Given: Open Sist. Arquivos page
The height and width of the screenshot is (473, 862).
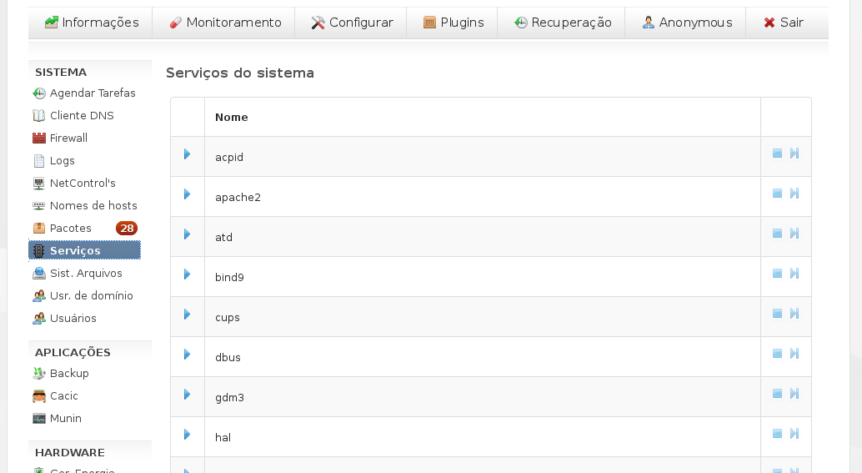Looking at the screenshot, I should (x=78, y=274).
